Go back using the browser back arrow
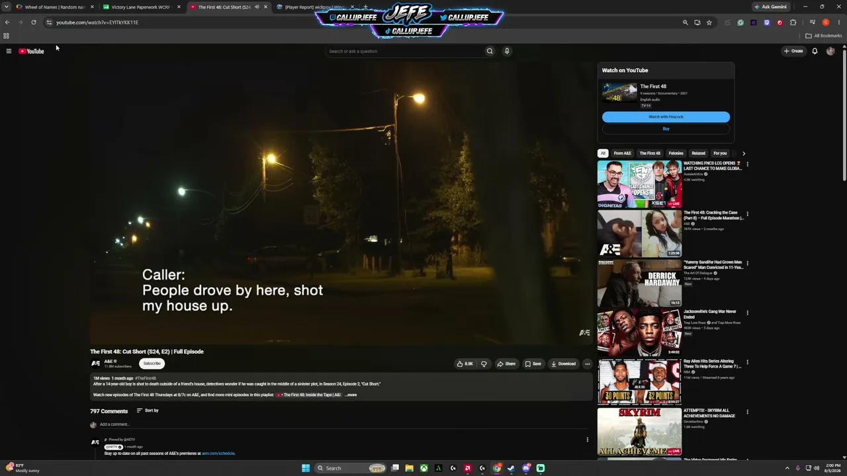The image size is (847, 476). click(7, 22)
